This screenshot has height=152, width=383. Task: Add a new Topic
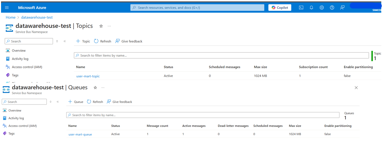[83, 41]
